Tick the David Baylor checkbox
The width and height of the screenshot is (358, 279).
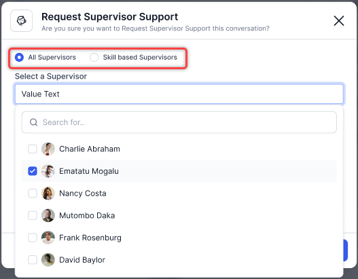pyautogui.click(x=33, y=259)
